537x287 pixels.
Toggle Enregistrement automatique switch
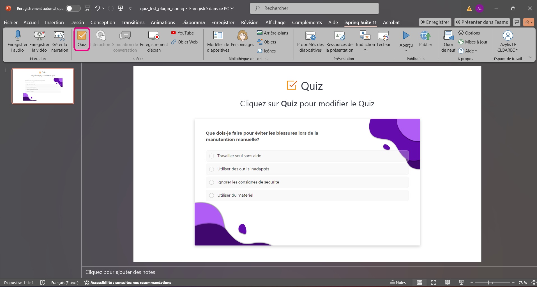73,8
